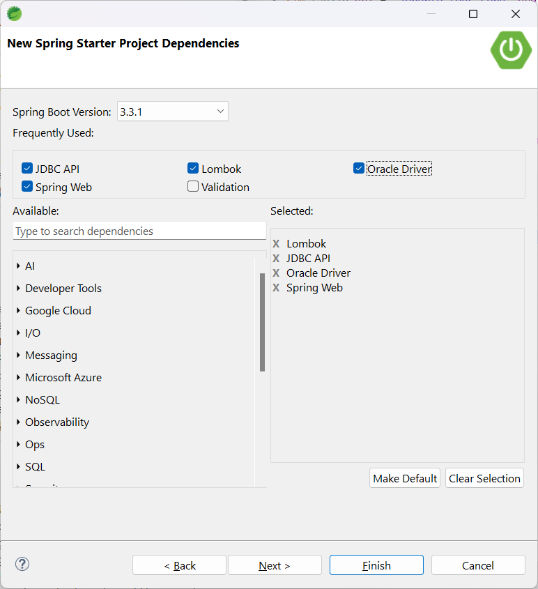The width and height of the screenshot is (538, 589).
Task: Enable the Validation checkbox
Action: pos(193,186)
